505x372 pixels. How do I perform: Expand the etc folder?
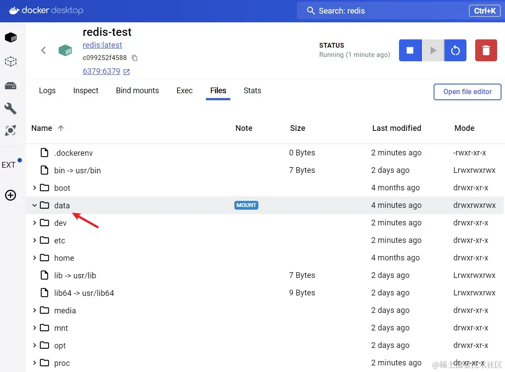35,240
